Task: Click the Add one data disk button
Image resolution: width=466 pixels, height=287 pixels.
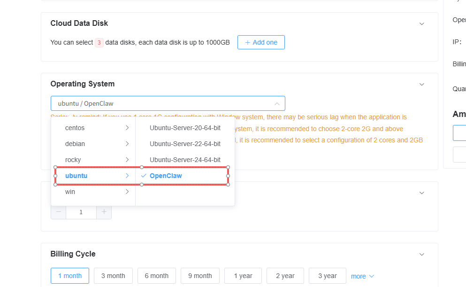Action: pos(261,42)
